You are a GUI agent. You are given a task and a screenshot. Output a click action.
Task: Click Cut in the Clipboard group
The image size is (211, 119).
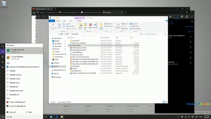pos(69,24)
